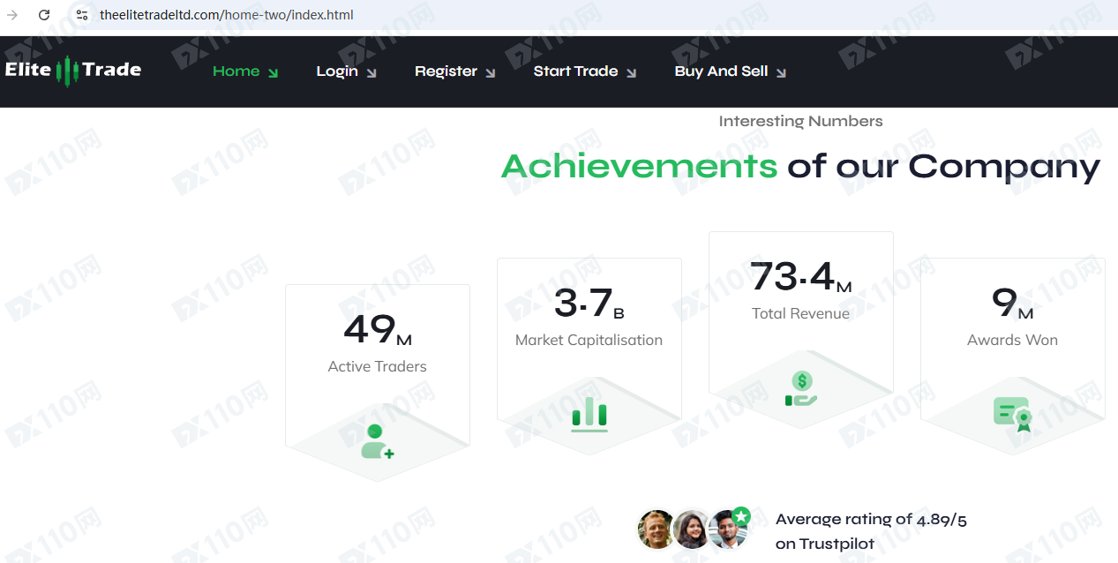Expand the Buy And Sell menu arrow

click(x=781, y=73)
